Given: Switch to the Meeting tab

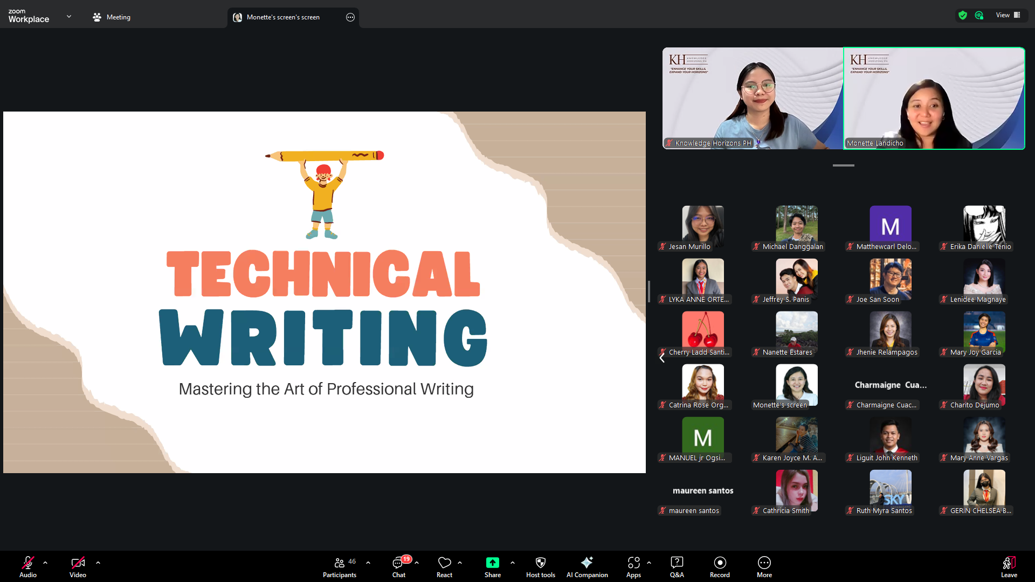Looking at the screenshot, I should pos(112,17).
